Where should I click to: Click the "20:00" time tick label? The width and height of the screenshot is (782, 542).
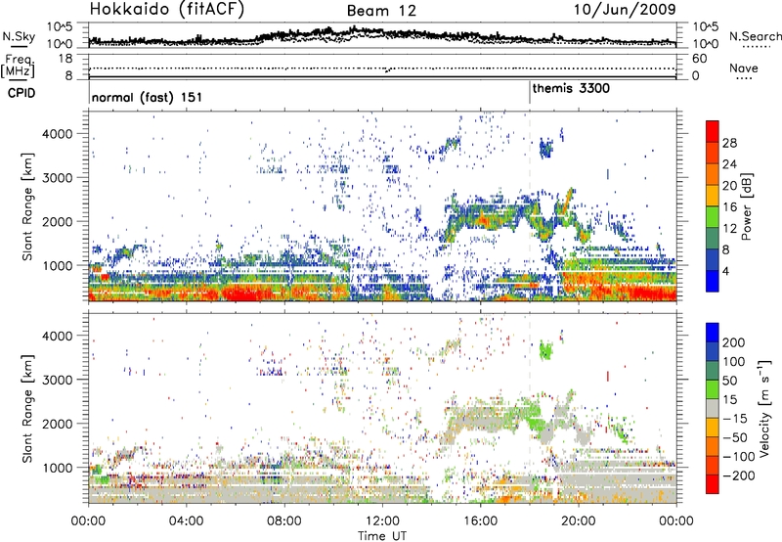pyautogui.click(x=578, y=521)
